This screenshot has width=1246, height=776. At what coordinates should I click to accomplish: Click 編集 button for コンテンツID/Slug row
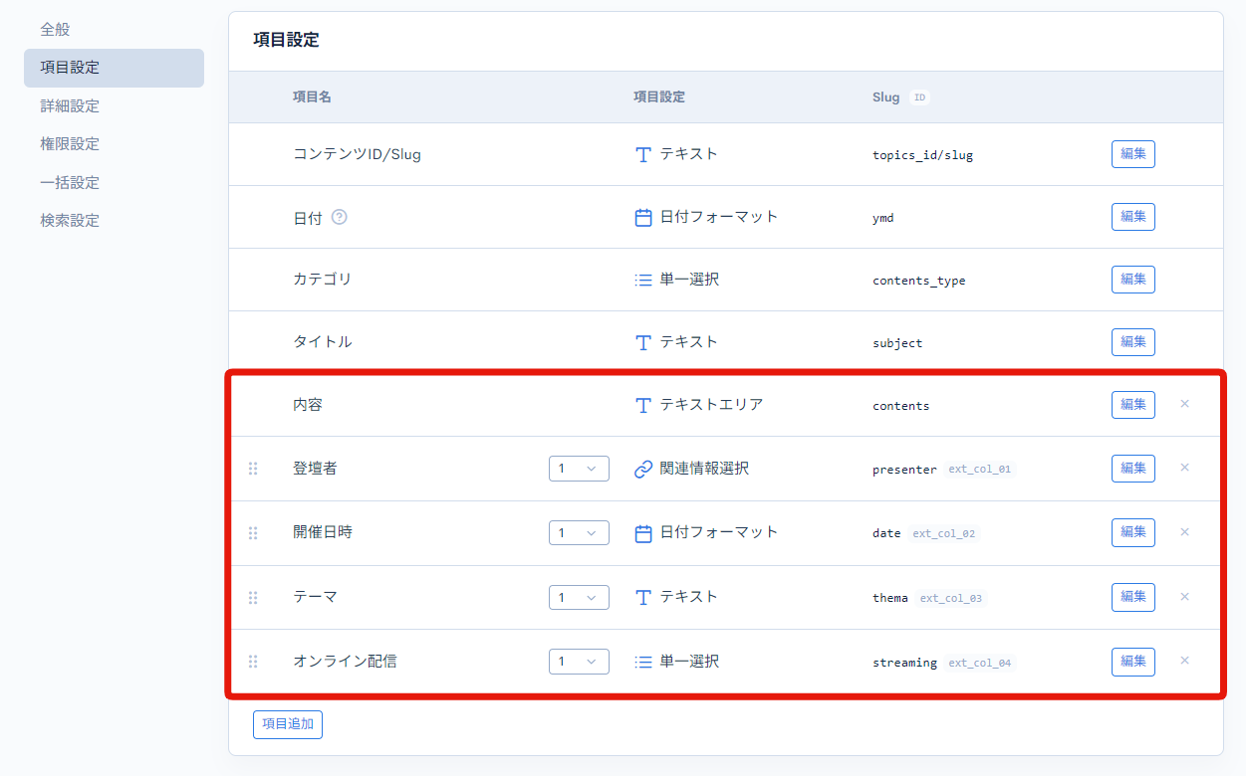[x=1132, y=154]
